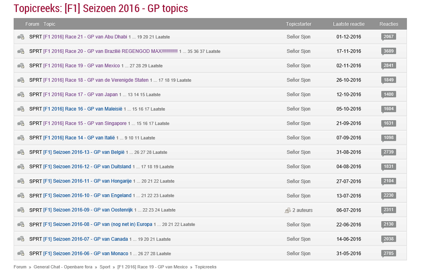Go to page 15 of Japan topic
The width and height of the screenshot is (421, 276).
coord(142,95)
